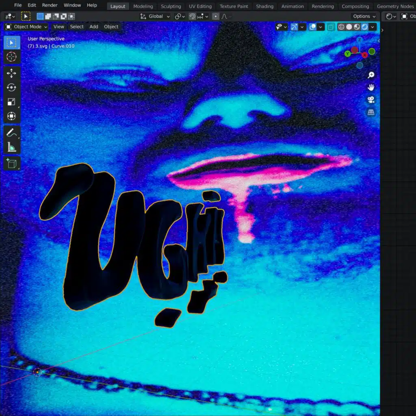Activate the Rotate tool

[x=11, y=88]
